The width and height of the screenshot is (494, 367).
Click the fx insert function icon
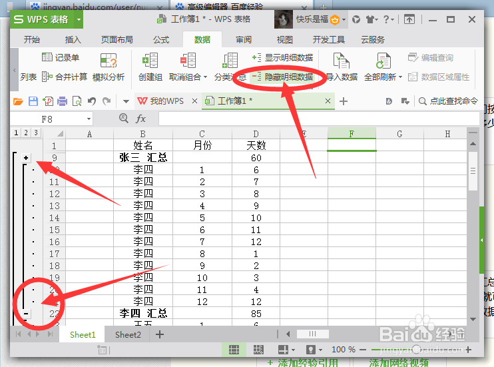tap(141, 119)
